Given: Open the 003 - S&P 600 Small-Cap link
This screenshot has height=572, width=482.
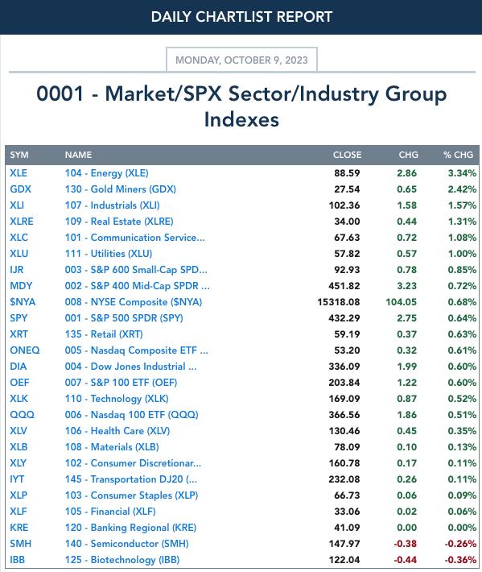Looking at the screenshot, I should pyautogui.click(x=136, y=270).
